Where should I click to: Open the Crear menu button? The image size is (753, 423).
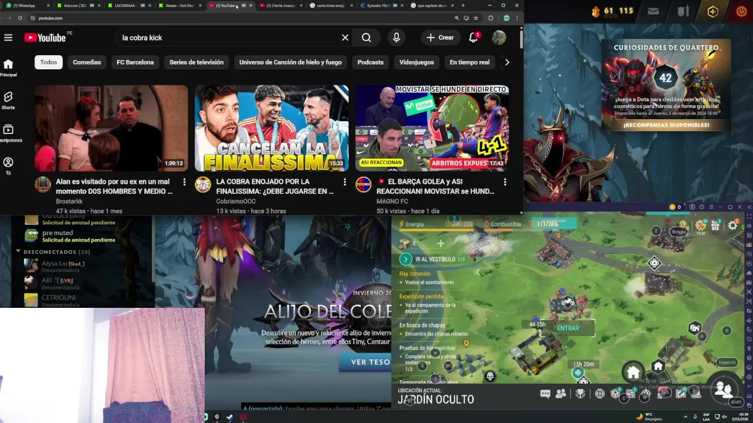[x=441, y=38]
